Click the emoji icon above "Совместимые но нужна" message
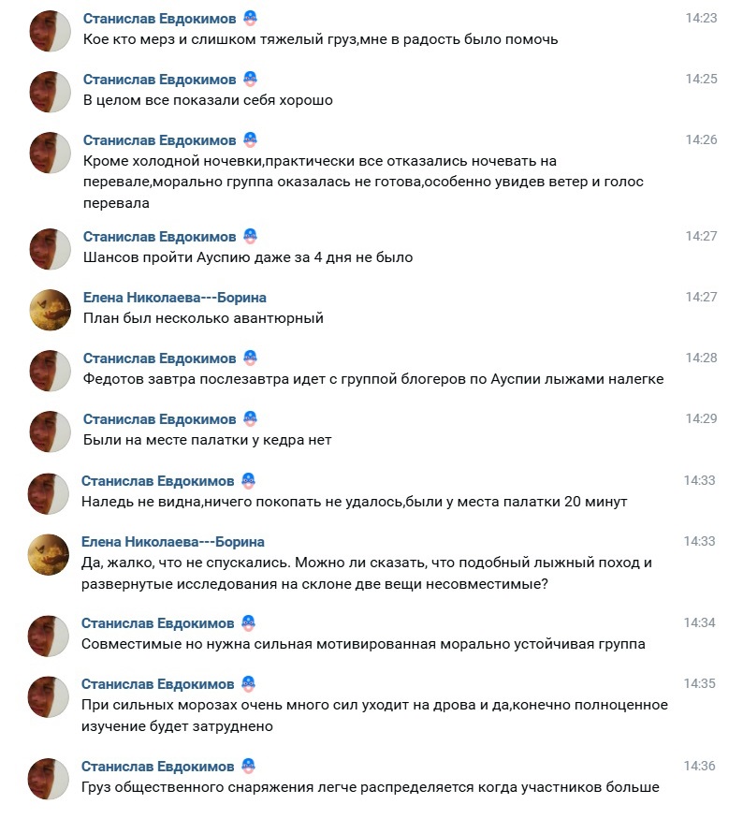Screen dimensions: 743x819 pyautogui.click(x=248, y=623)
